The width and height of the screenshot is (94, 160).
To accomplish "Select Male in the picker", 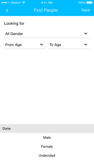I will (x=47, y=137).
